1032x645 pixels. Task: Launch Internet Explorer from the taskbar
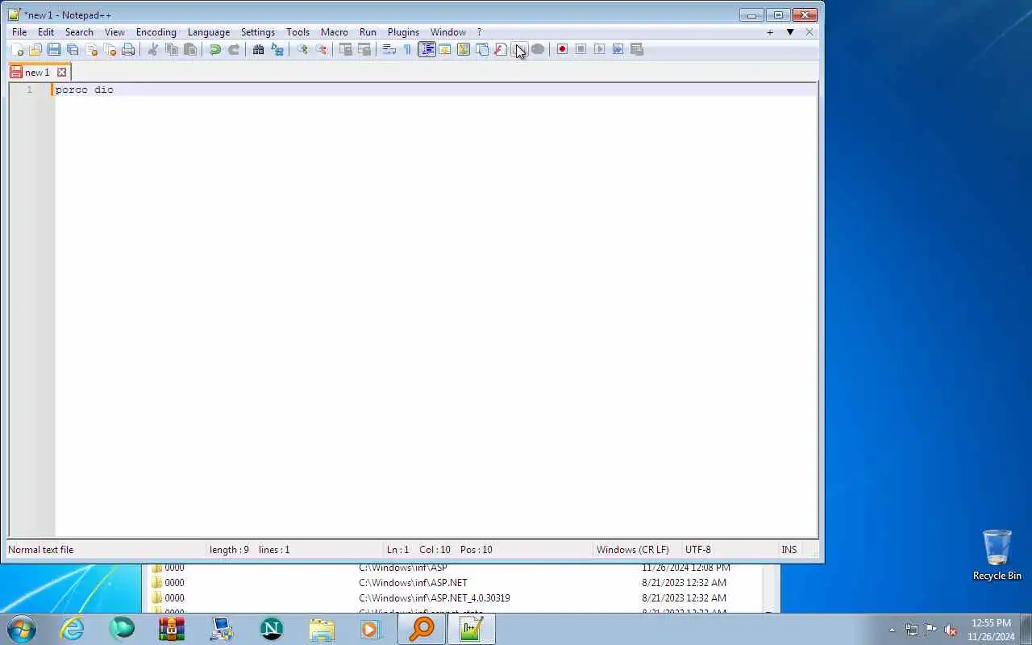pyautogui.click(x=73, y=629)
